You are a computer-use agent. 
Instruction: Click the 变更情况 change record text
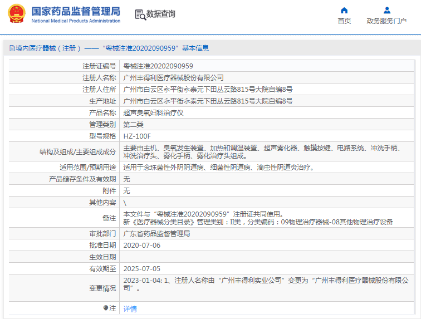tap(266, 284)
